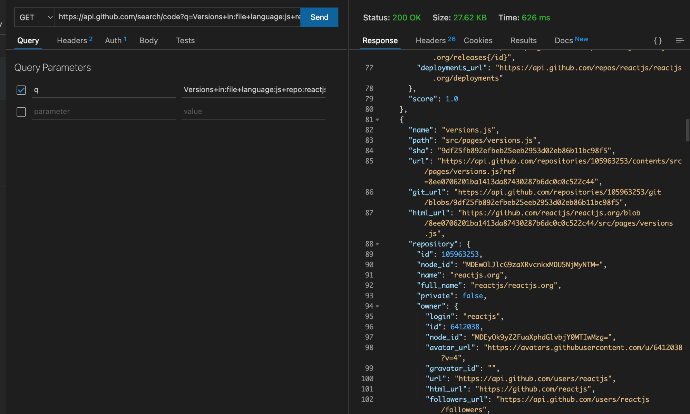
Task: Click the empty value field
Action: click(254, 112)
